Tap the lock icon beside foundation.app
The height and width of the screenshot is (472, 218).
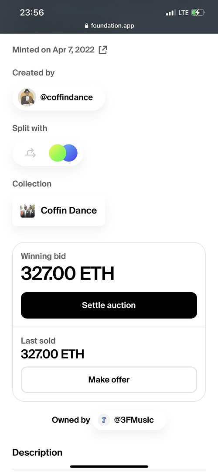pyautogui.click(x=87, y=26)
